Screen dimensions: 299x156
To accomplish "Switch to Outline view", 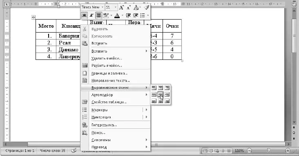I will pyautogui.click(x=223, y=151).
